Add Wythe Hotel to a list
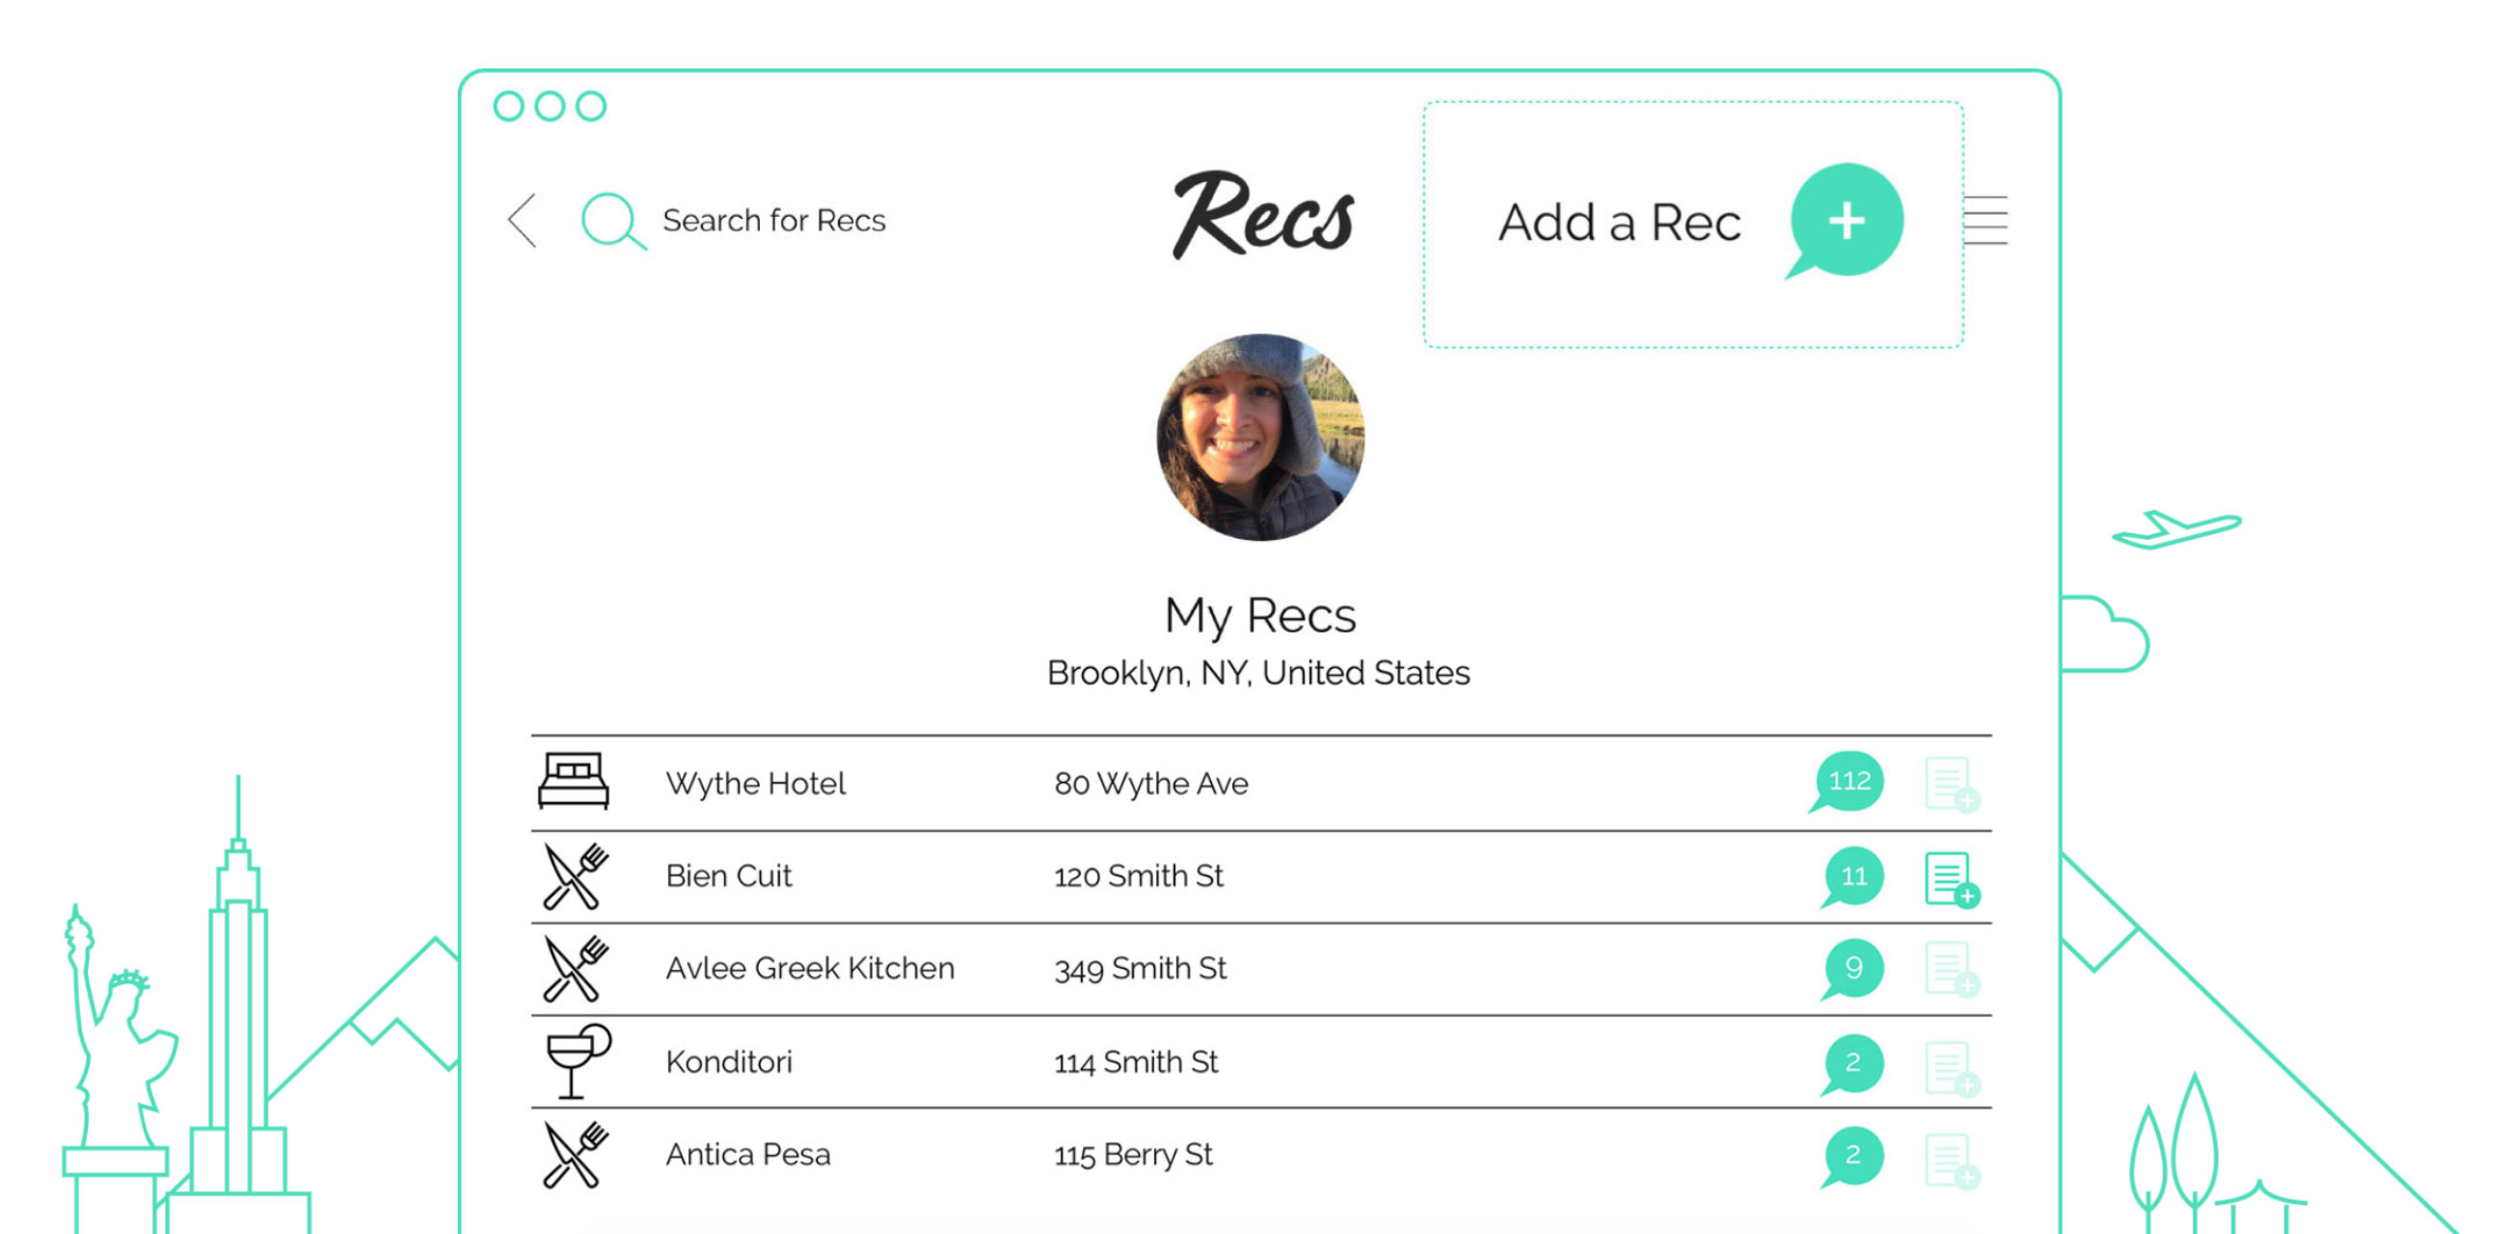The image size is (2507, 1234). pos(1951,785)
